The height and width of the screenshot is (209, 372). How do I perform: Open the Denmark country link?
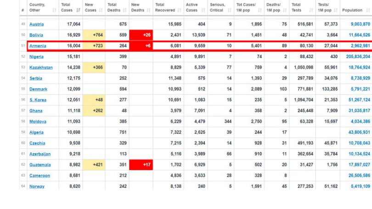pyautogui.click(x=39, y=89)
